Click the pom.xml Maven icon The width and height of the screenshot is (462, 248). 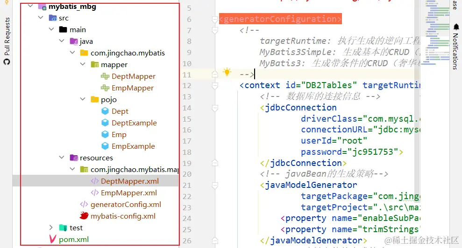click(x=53, y=239)
